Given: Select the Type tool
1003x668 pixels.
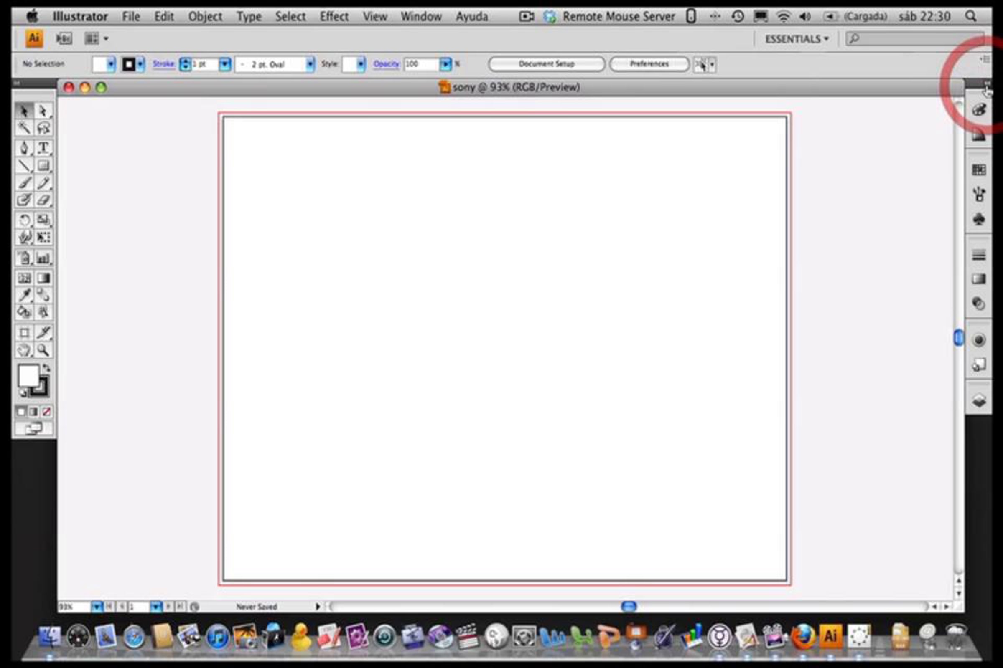Looking at the screenshot, I should click(43, 148).
